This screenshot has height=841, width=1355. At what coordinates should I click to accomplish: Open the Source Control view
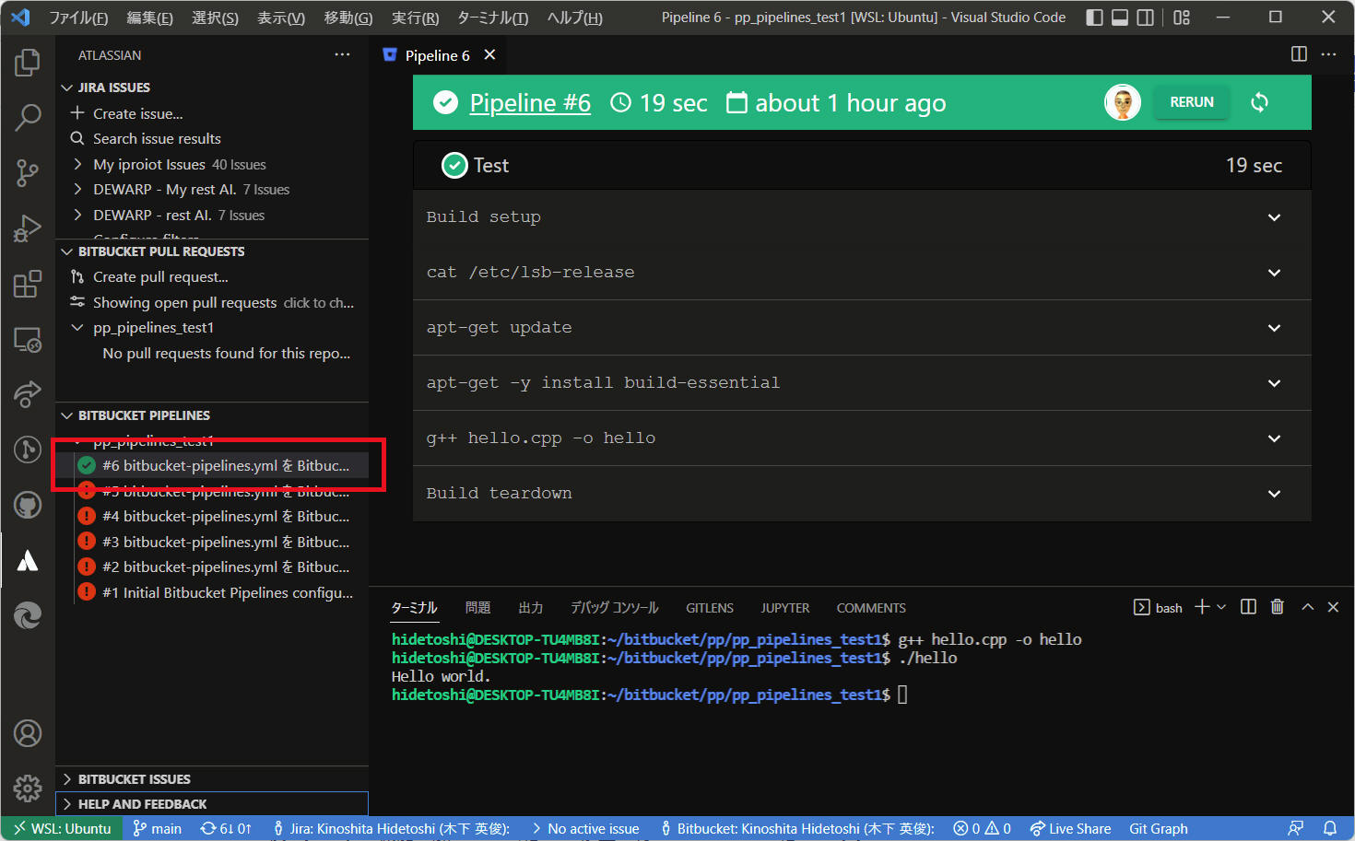[27, 173]
